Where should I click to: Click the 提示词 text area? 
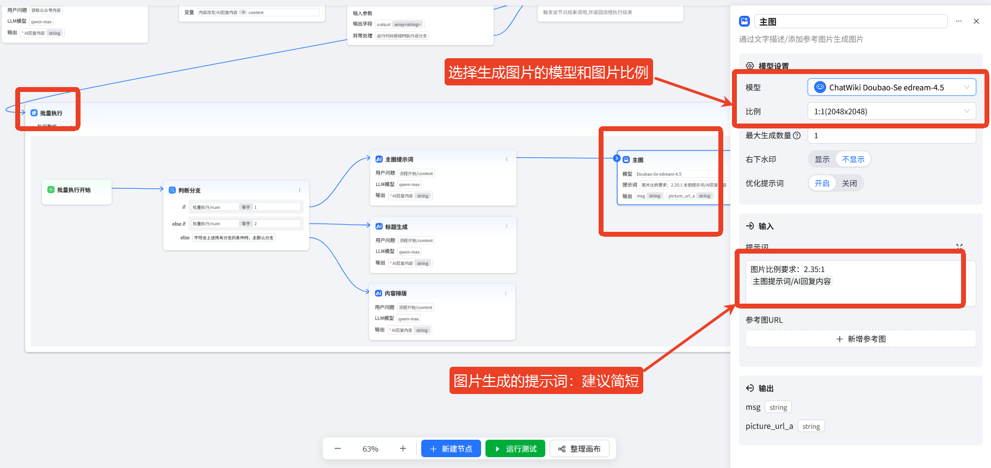tap(860, 284)
